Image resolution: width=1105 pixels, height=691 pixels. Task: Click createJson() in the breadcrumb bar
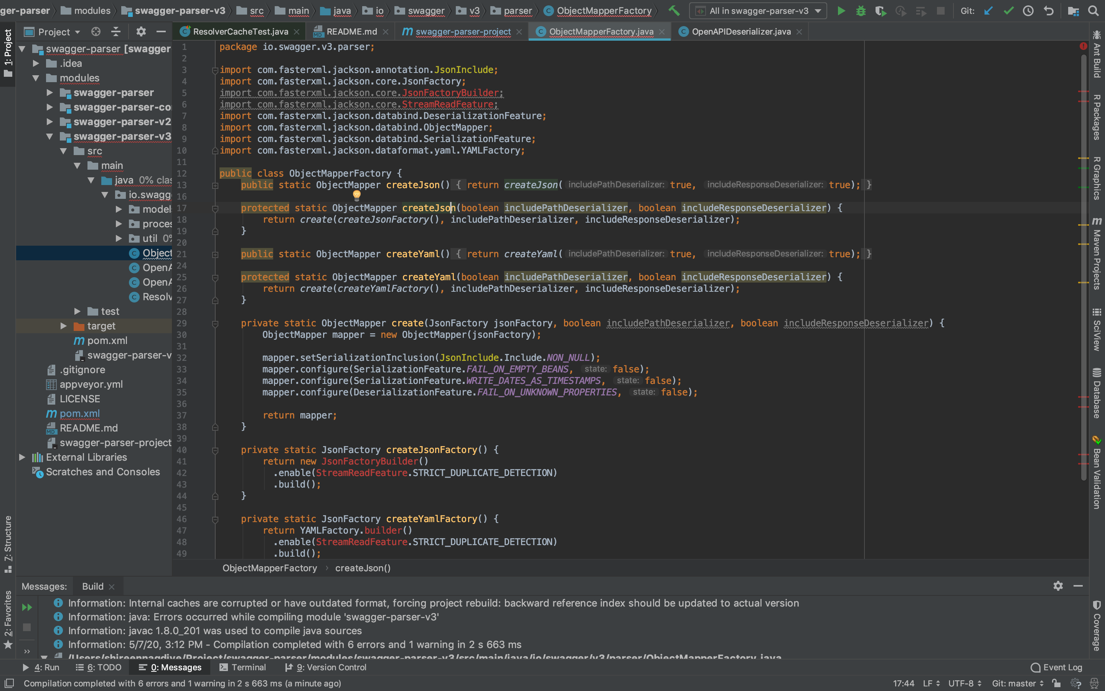(x=363, y=568)
